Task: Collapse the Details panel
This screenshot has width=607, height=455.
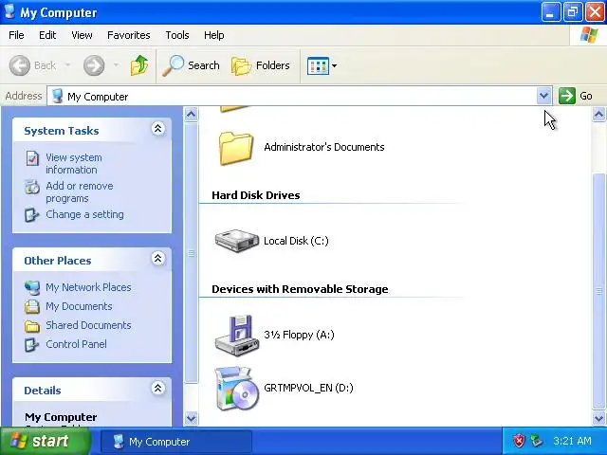Action: click(x=158, y=388)
